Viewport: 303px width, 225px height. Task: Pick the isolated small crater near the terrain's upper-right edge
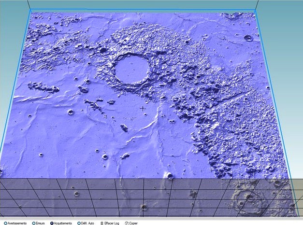click(248, 38)
